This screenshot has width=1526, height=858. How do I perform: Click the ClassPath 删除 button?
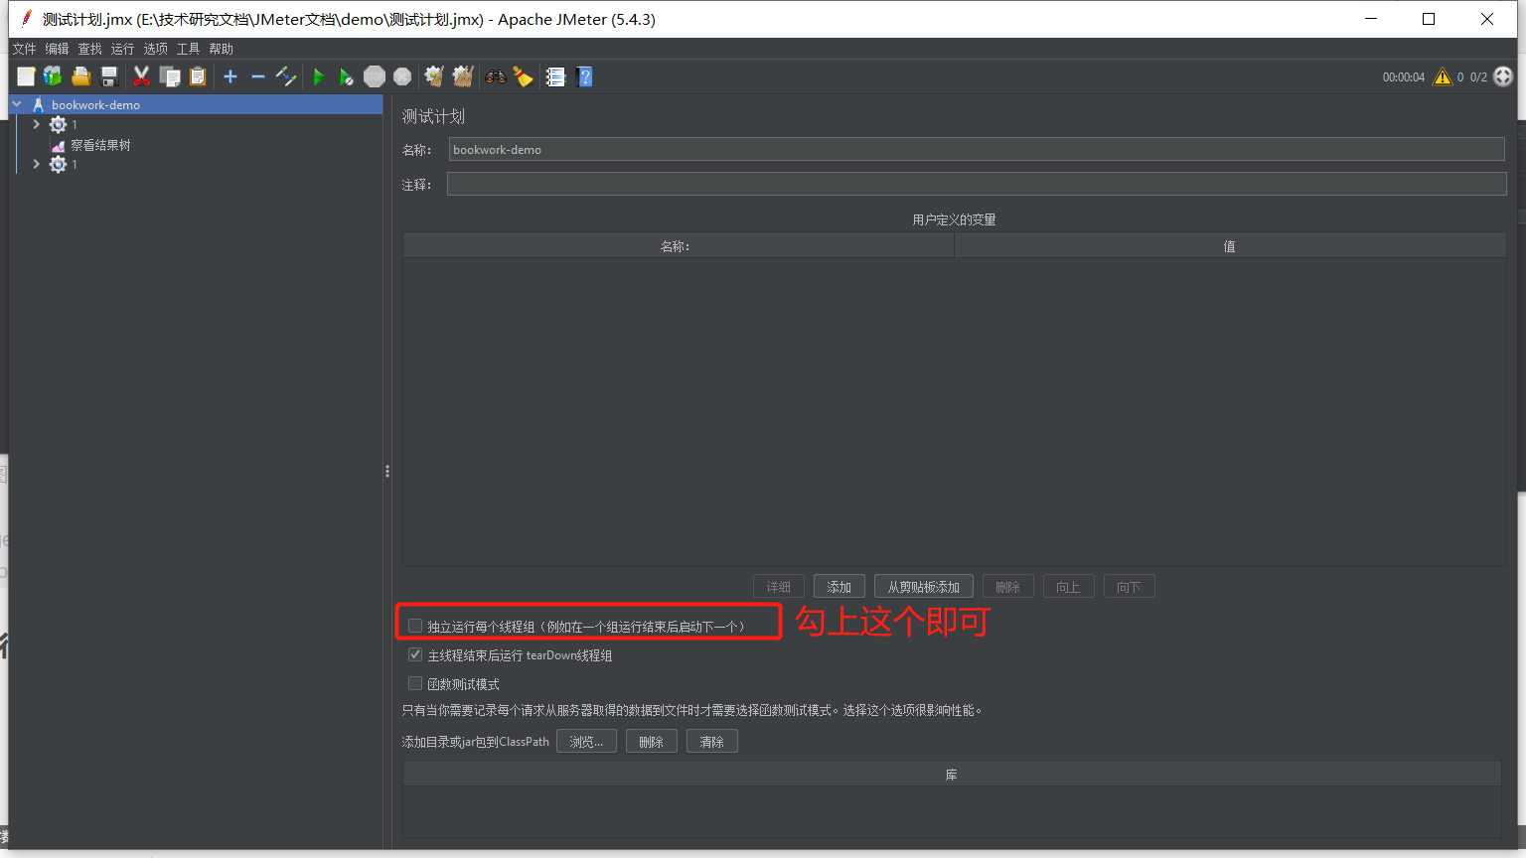652,742
